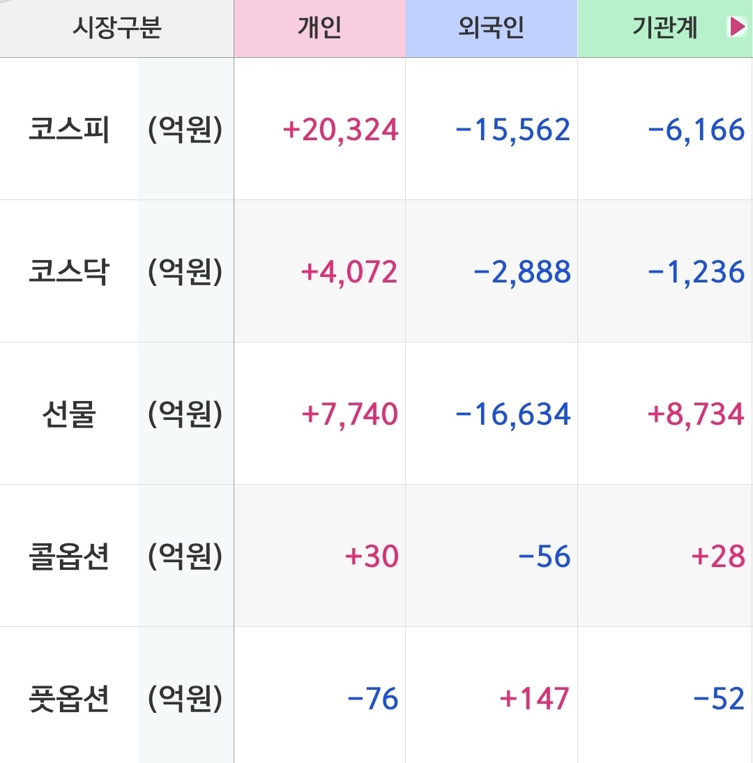Click the +147 풋옵션 foreigner value
This screenshot has height=763, width=753.
pyautogui.click(x=535, y=699)
